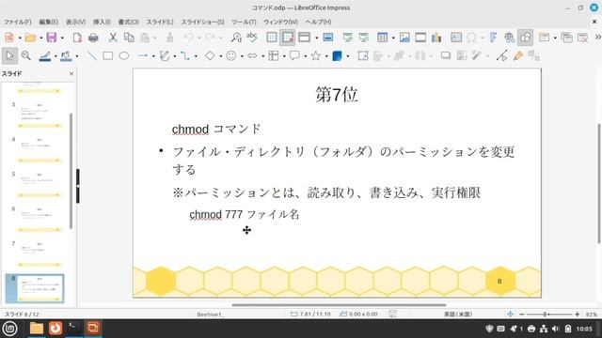The width and height of the screenshot is (602, 338).
Task: Copy using the Copy icon
Action: coord(130,38)
